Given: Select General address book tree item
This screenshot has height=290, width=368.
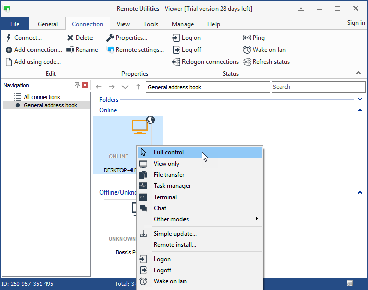Looking at the screenshot, I should click(x=46, y=105).
